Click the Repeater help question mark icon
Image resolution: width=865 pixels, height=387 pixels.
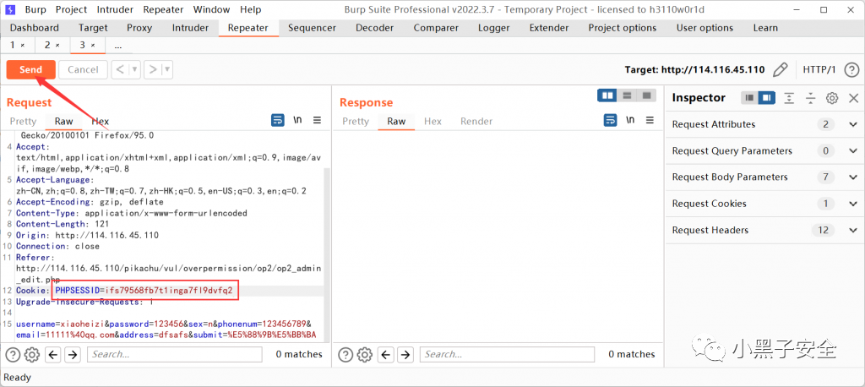(13, 354)
